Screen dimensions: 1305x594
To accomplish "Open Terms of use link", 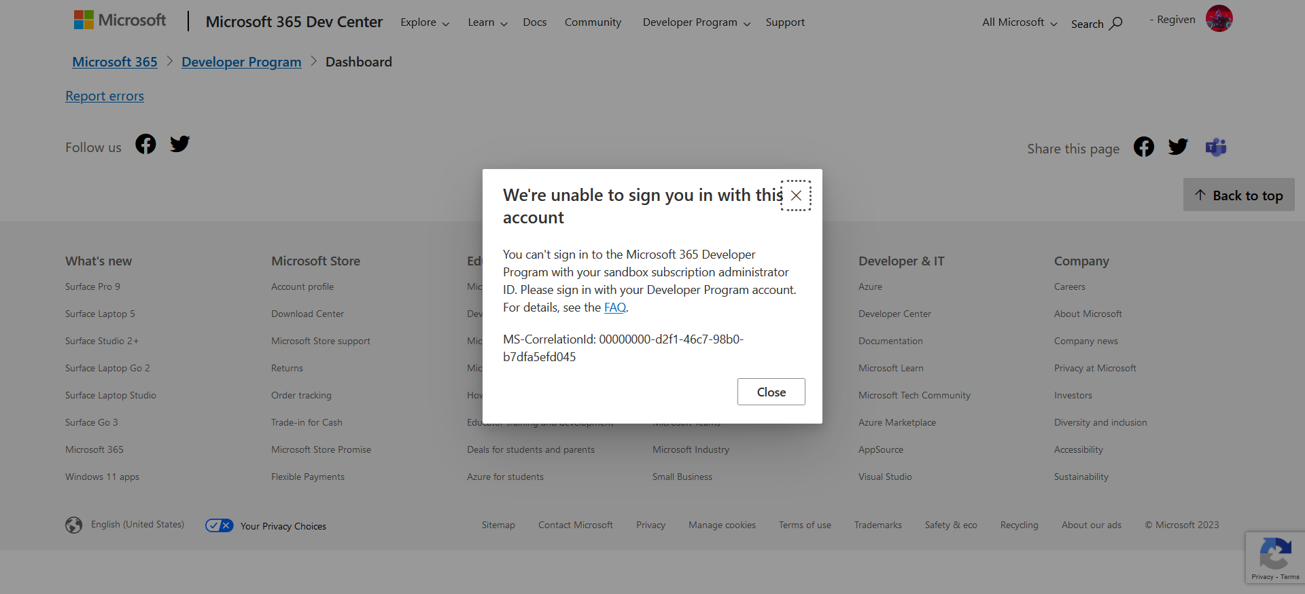I will [805, 525].
